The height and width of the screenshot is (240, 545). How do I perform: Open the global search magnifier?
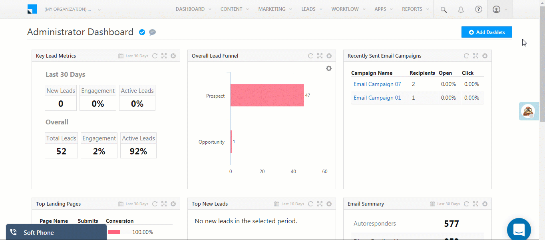point(443,9)
